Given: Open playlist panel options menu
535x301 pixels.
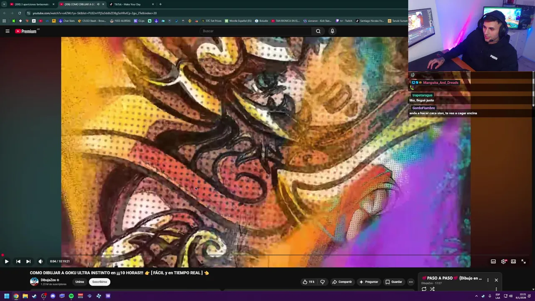Looking at the screenshot, I should click(x=488, y=280).
